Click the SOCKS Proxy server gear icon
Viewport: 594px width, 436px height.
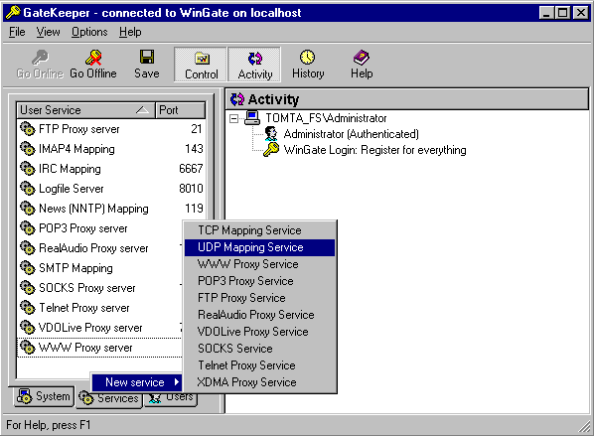pyautogui.click(x=27, y=287)
